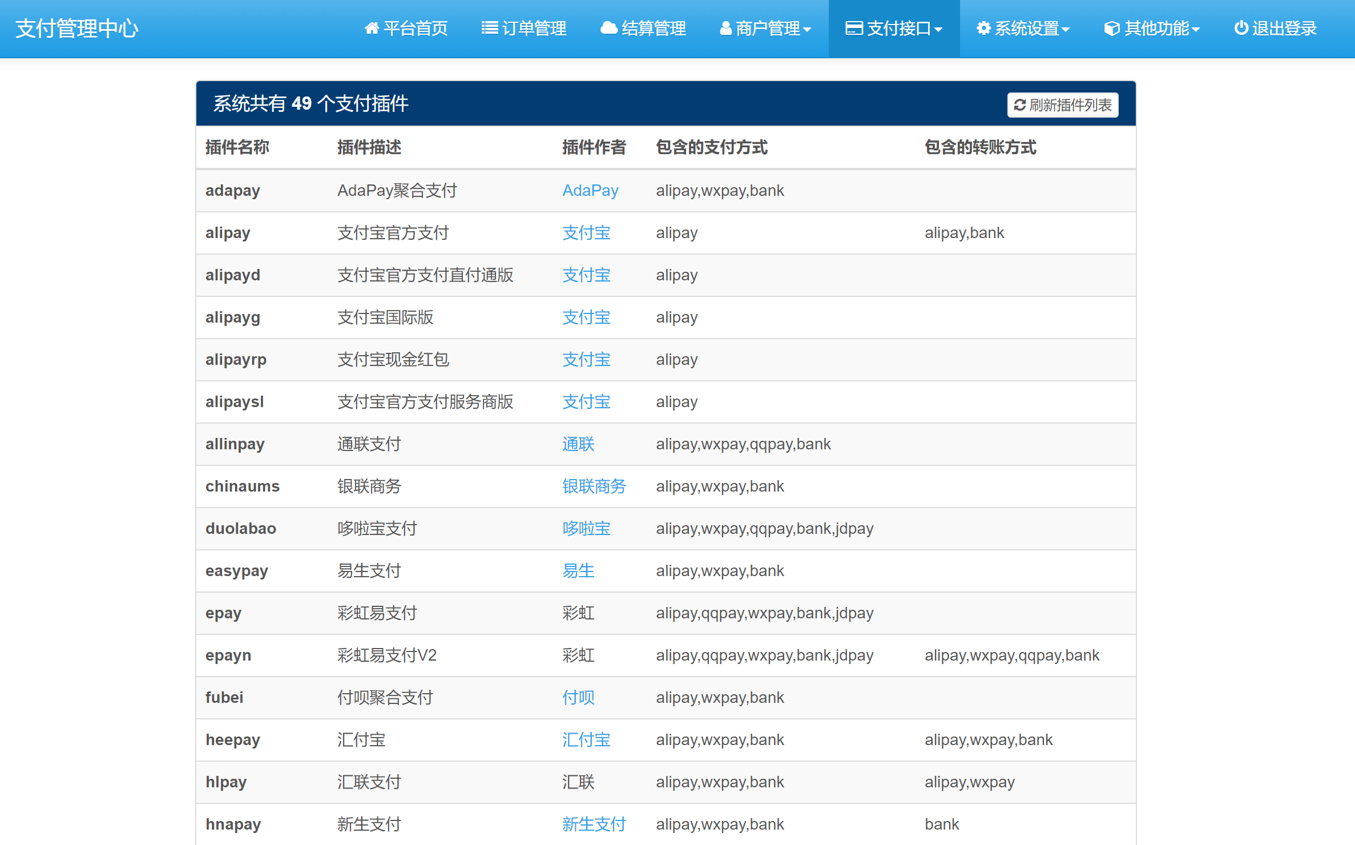Open the 结算管理 menu item
Viewport: 1355px width, 845px height.
coord(643,28)
